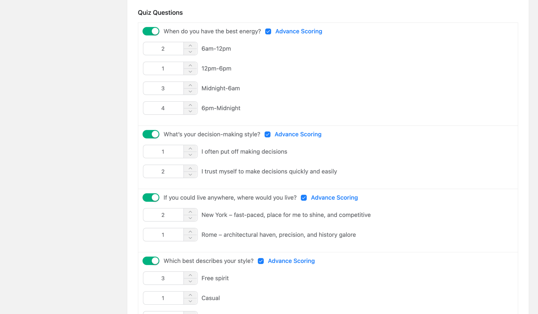
Task: Uncheck Advance Scoring for the live anywhere question
Action: 303,198
